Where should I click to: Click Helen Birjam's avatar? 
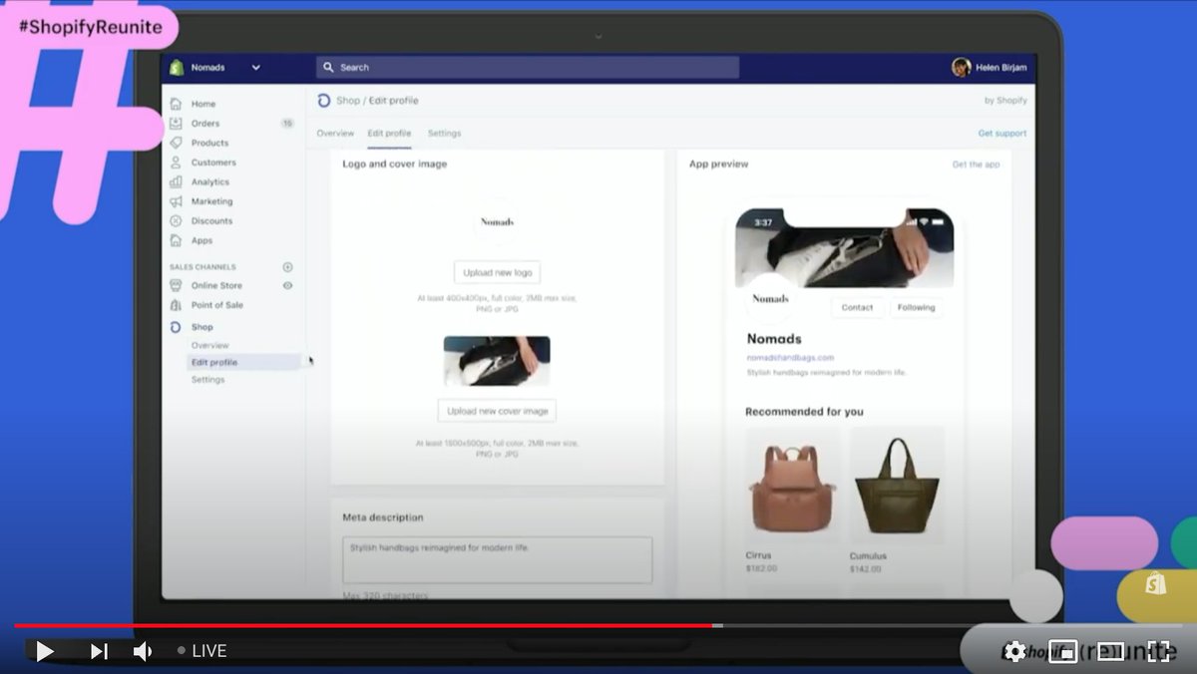962,67
